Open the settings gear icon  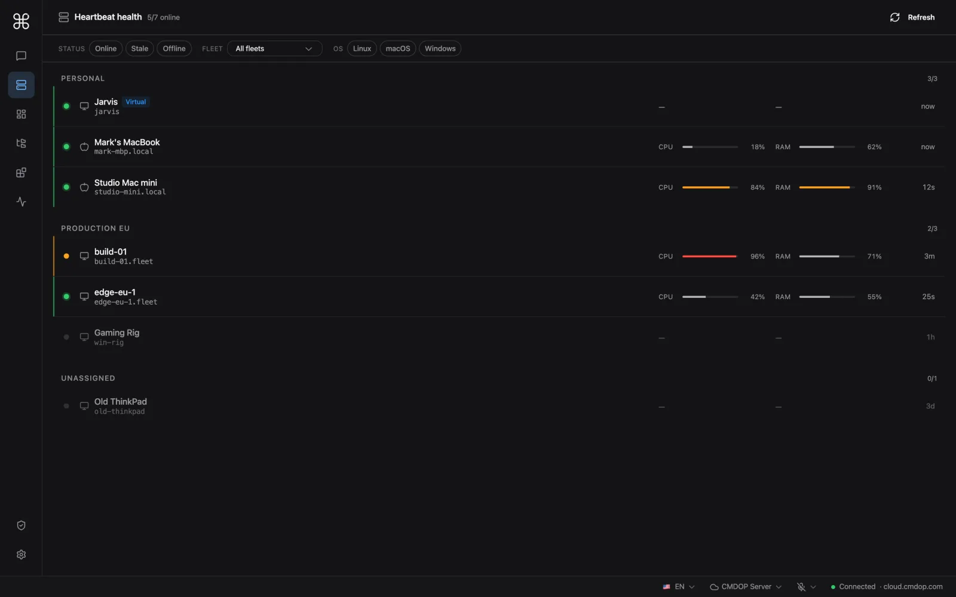21,555
